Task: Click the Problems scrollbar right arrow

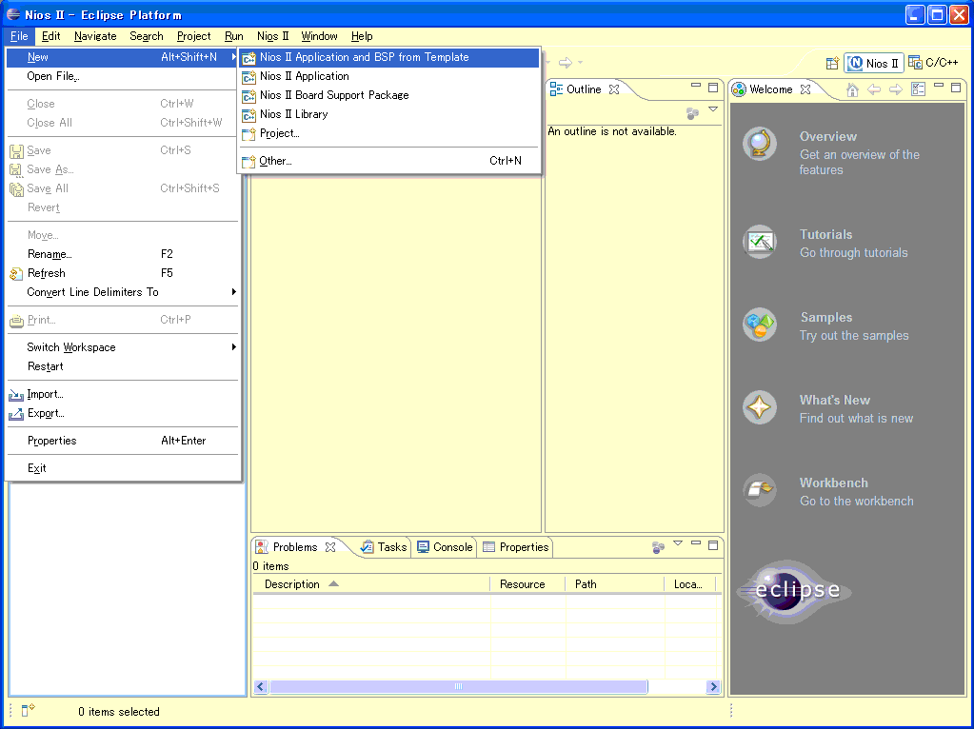Action: [713, 687]
